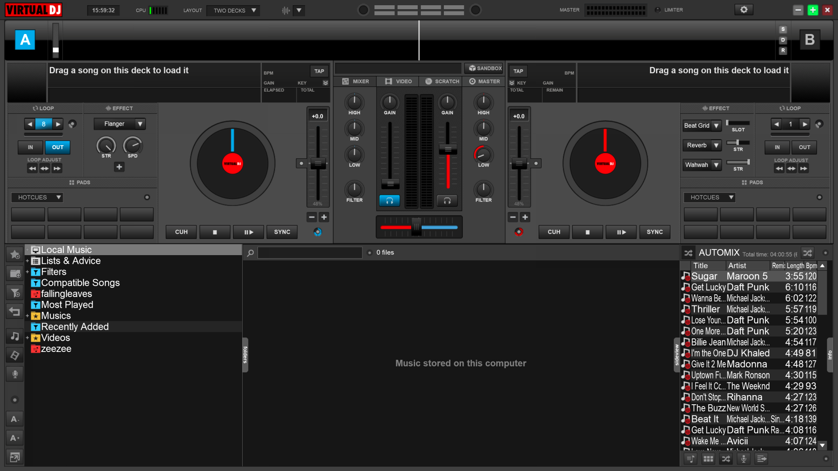Toggle right deck headphone cue button
Viewport: 838px width, 471px height.
point(447,201)
